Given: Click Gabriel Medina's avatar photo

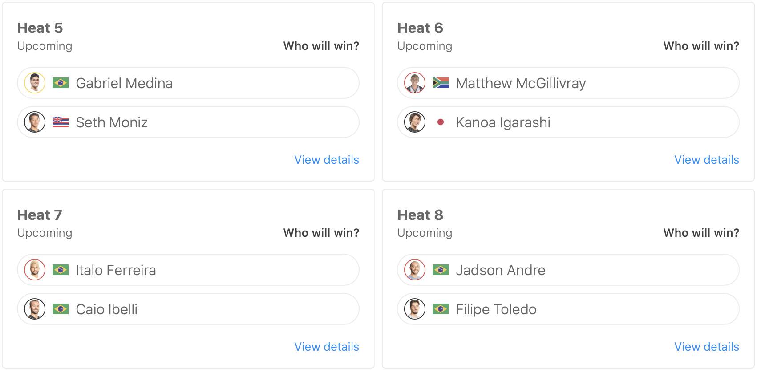Looking at the screenshot, I should pos(35,83).
